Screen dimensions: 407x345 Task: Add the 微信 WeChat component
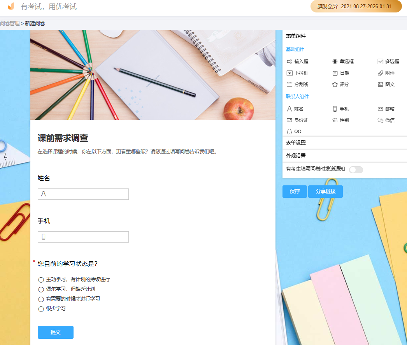[386, 120]
